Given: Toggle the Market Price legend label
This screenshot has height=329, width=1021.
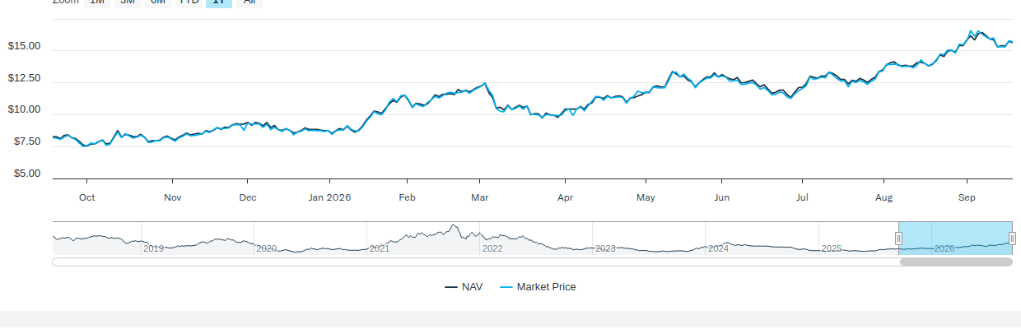Looking at the screenshot, I should (547, 287).
